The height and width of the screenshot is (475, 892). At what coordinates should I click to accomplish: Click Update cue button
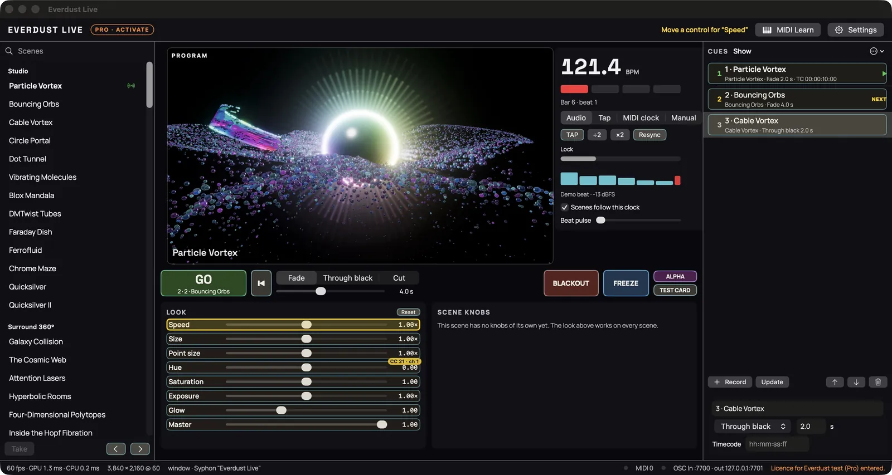[x=772, y=382]
